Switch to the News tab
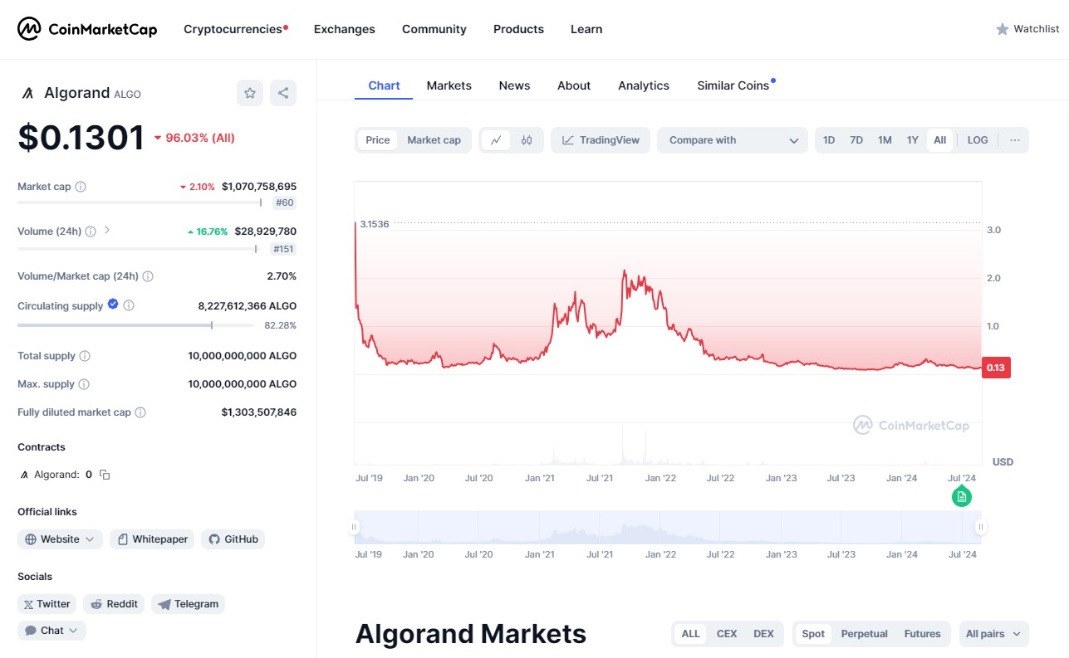This screenshot has height=658, width=1069. (x=514, y=85)
